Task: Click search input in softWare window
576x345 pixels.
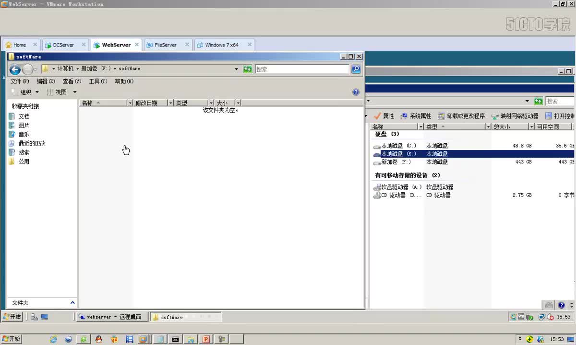Action: pos(302,69)
